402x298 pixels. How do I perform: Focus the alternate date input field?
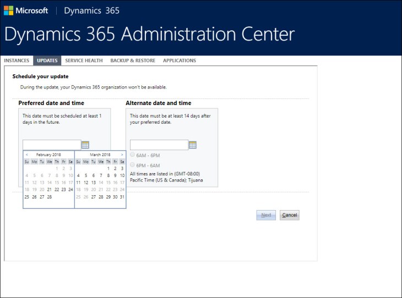pos(159,145)
